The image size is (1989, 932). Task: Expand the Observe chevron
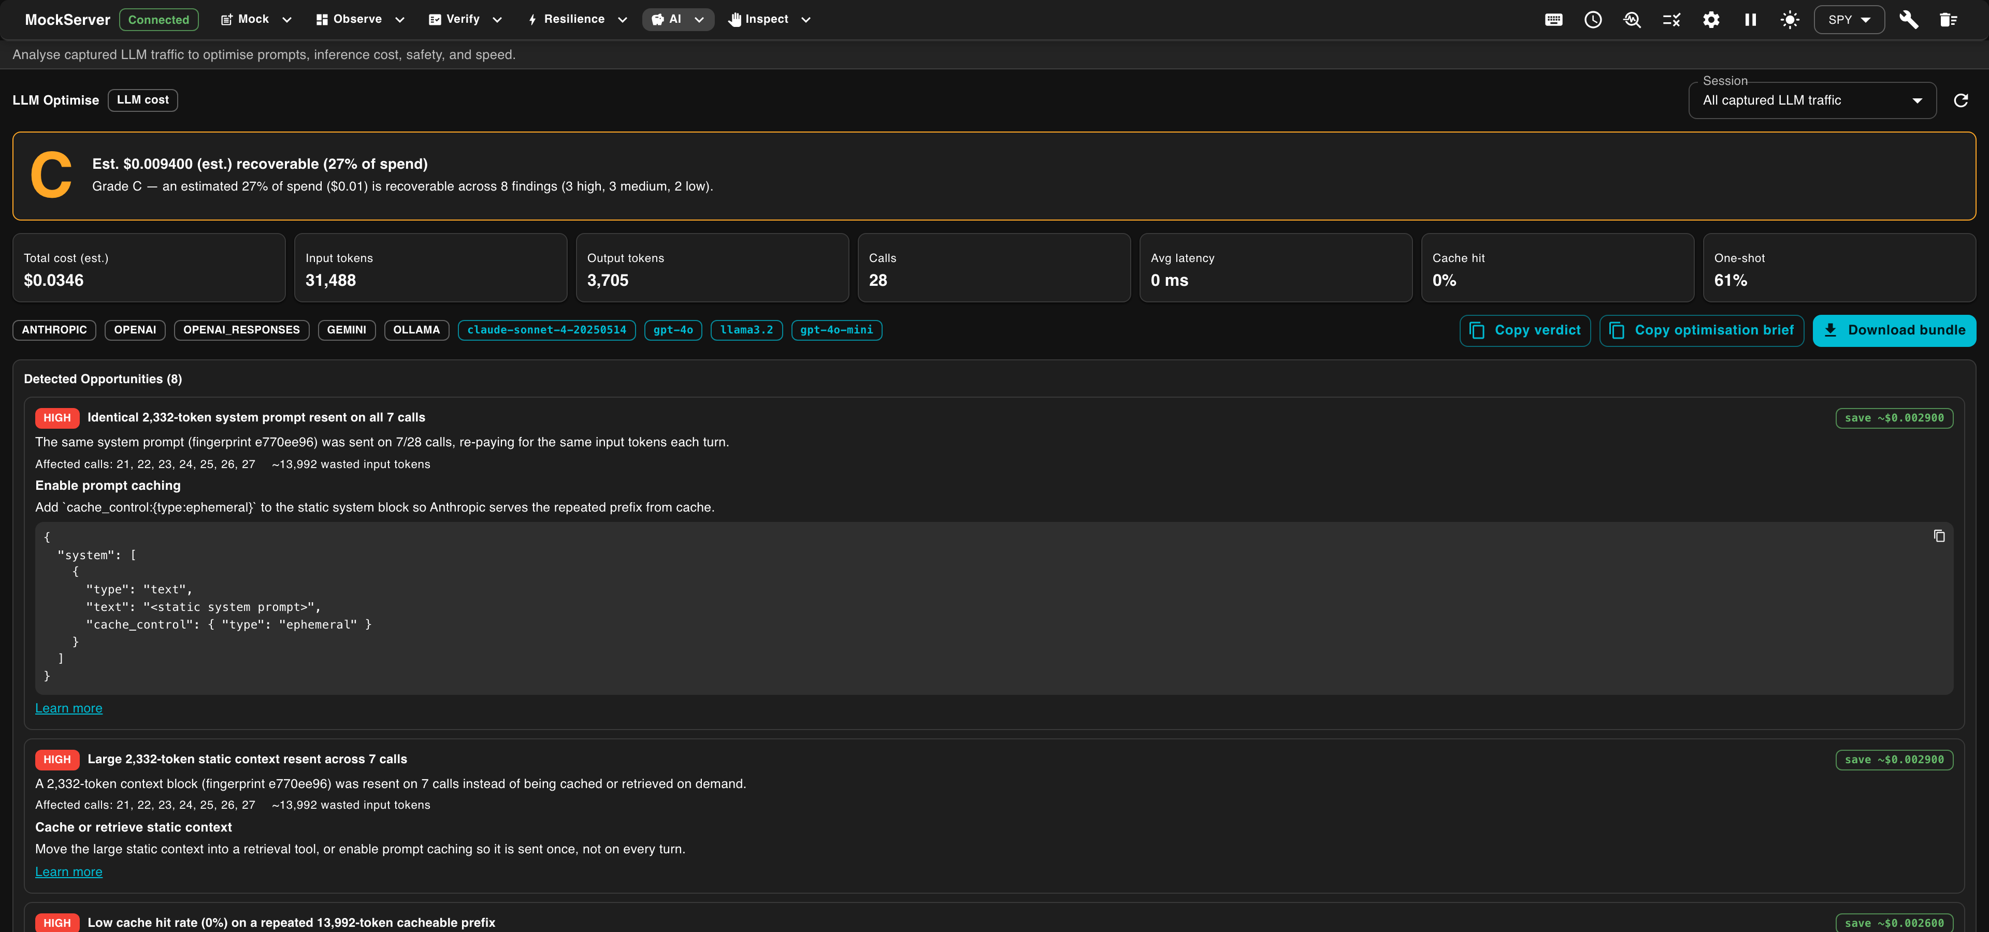[x=399, y=20]
